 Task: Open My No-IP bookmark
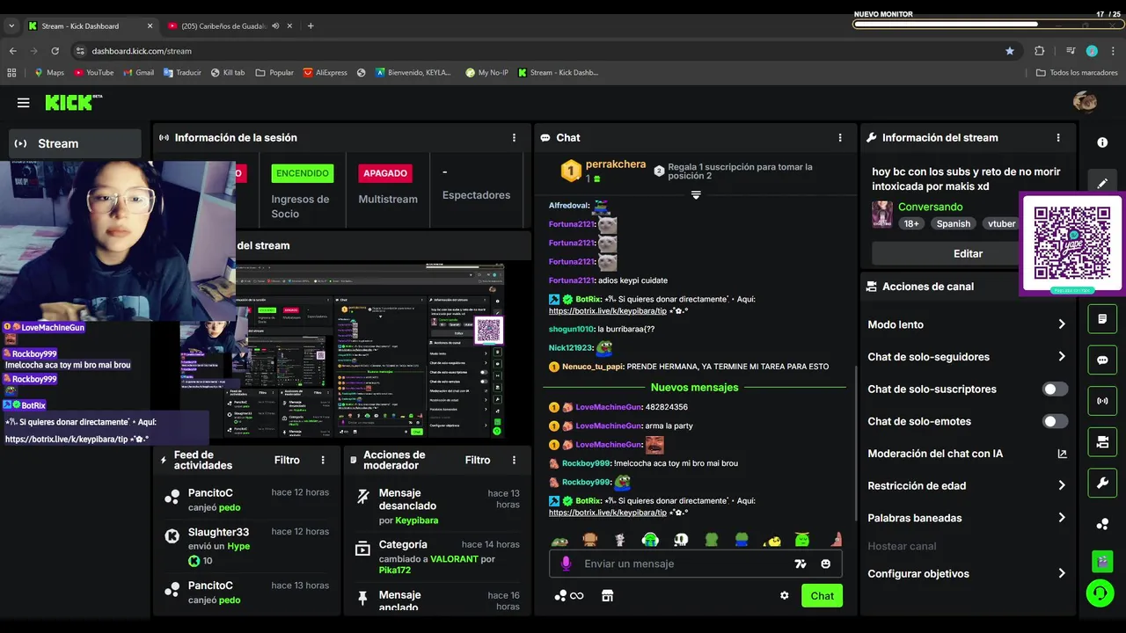click(486, 72)
